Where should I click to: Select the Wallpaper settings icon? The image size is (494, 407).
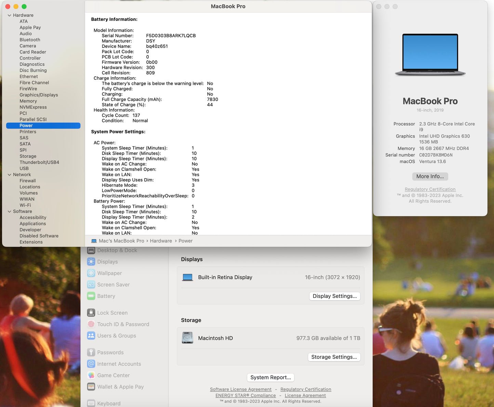coord(109,273)
